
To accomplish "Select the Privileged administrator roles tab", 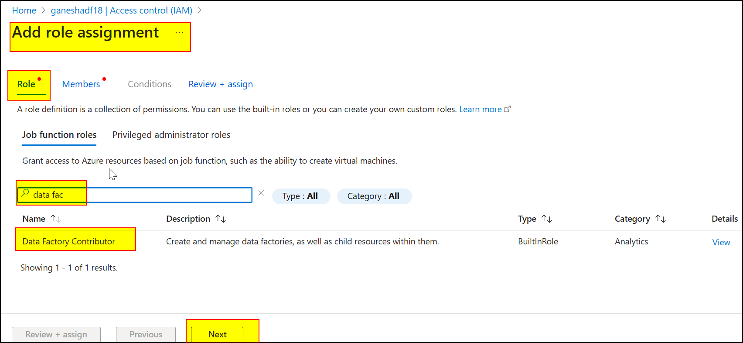I will [x=171, y=135].
